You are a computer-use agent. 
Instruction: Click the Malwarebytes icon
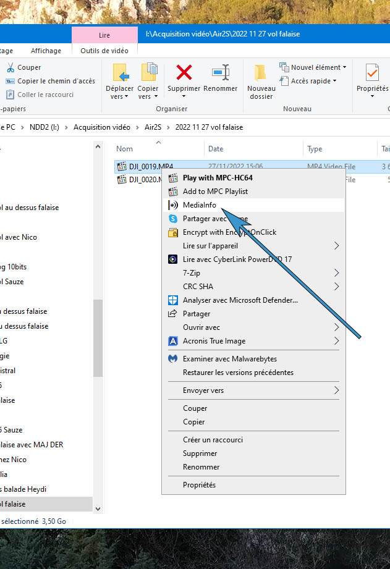click(x=173, y=358)
